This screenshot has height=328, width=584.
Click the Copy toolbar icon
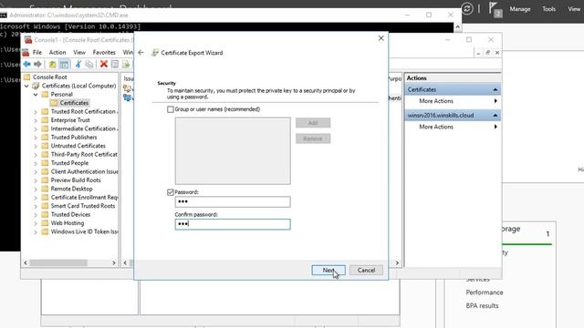click(x=89, y=65)
